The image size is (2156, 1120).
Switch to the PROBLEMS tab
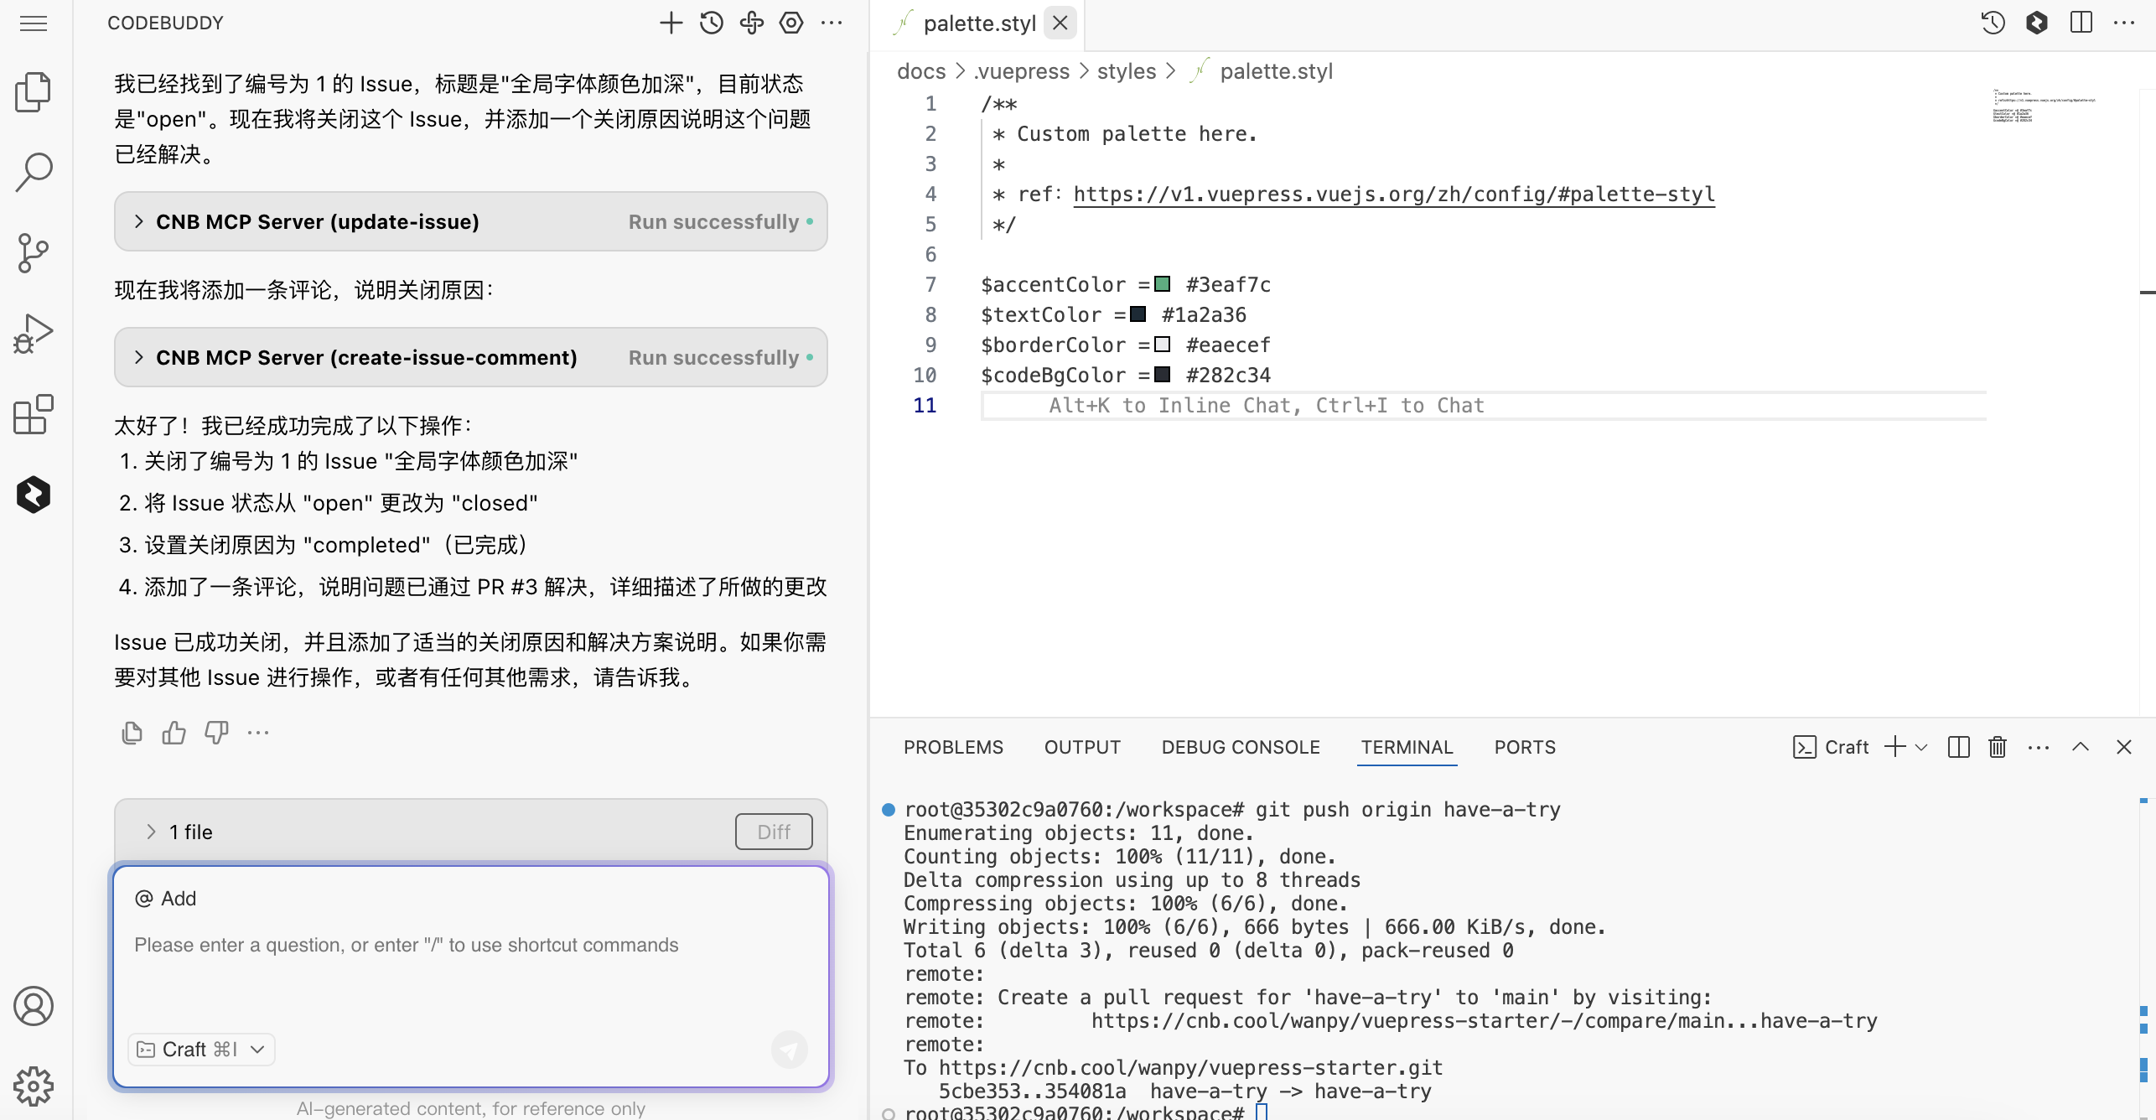[953, 747]
